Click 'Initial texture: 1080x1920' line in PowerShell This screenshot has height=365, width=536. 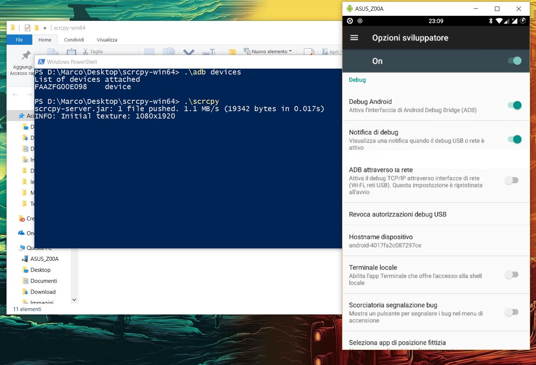click(118, 116)
